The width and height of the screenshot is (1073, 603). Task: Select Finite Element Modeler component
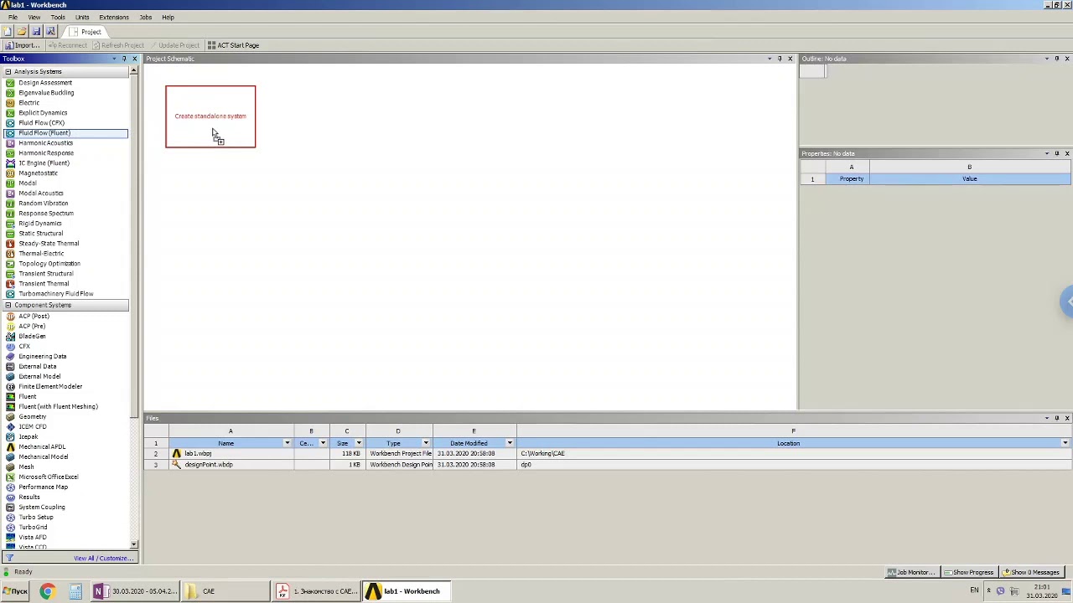coord(50,387)
